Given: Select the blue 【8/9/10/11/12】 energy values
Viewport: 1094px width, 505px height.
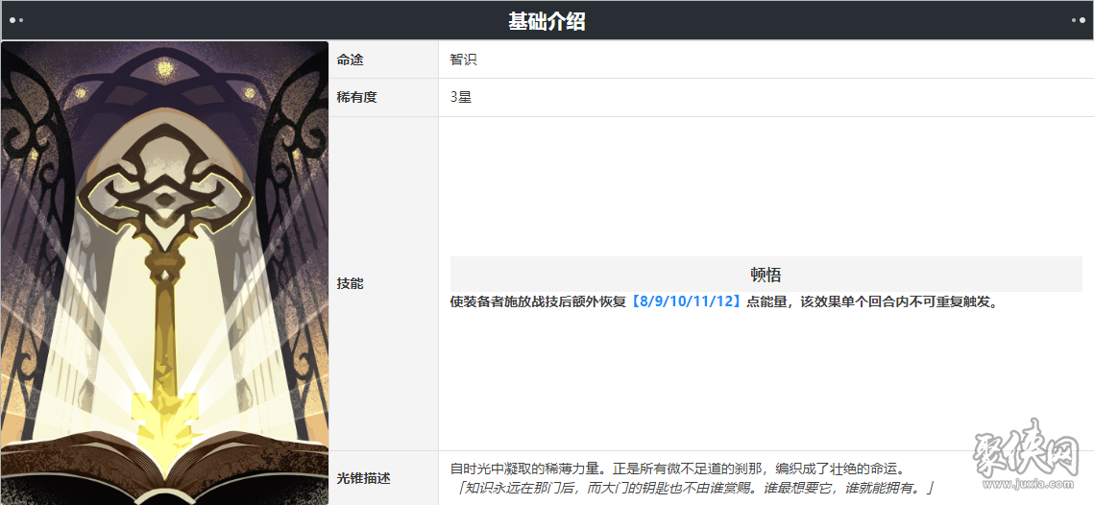Looking at the screenshot, I should coord(686,303).
